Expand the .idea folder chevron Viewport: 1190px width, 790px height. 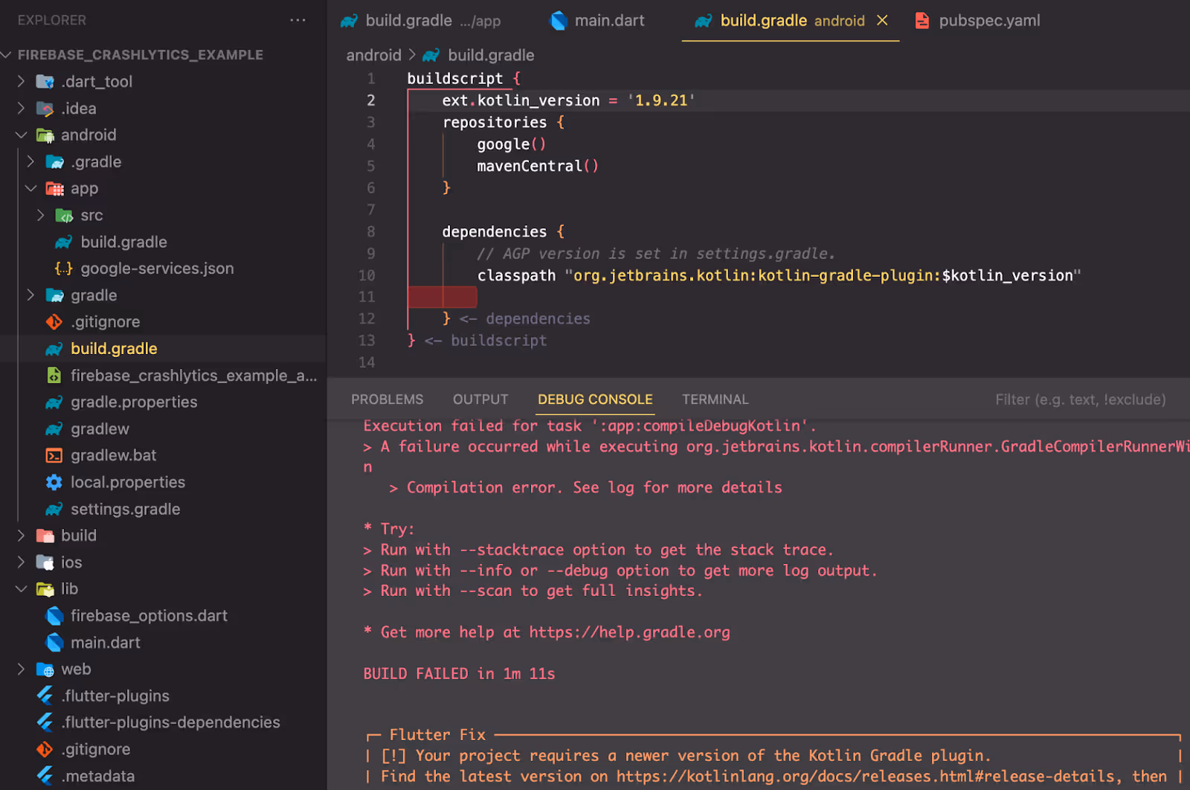click(21, 108)
